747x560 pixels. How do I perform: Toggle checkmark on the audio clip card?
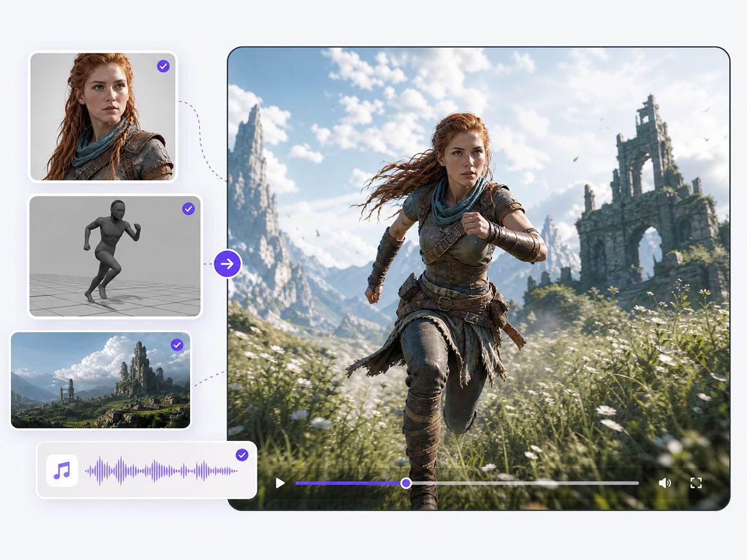pos(242,455)
